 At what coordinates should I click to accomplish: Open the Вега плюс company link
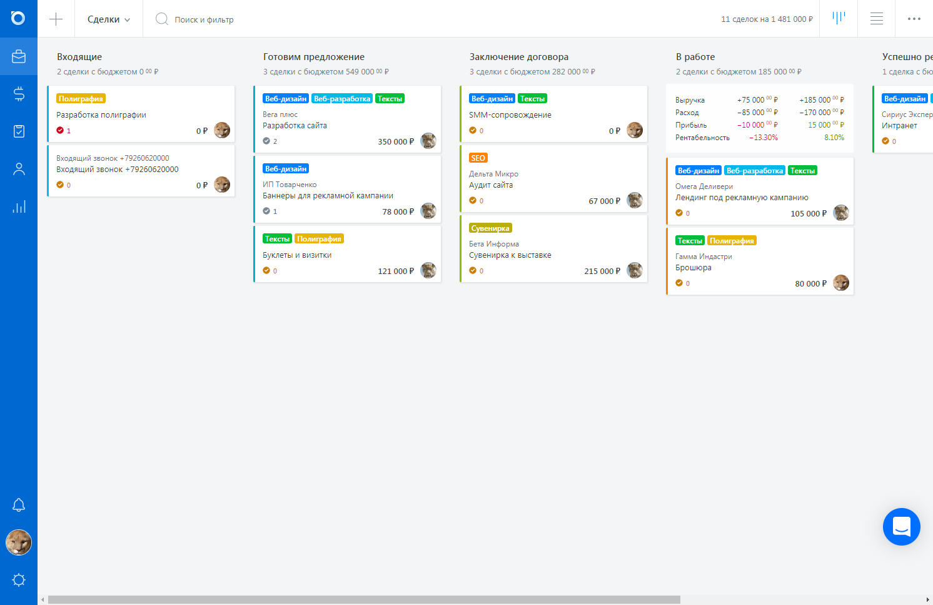point(280,114)
